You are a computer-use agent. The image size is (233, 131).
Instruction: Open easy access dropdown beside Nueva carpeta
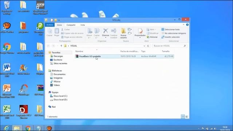(x=130, y=33)
